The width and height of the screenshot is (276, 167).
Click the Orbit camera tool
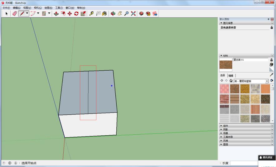pos(113,13)
